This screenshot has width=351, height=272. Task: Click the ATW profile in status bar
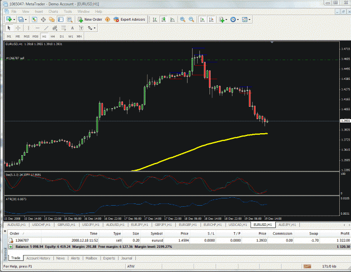(x=131, y=266)
